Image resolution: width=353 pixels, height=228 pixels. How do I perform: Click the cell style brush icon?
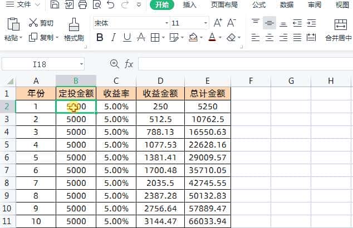click(174, 38)
